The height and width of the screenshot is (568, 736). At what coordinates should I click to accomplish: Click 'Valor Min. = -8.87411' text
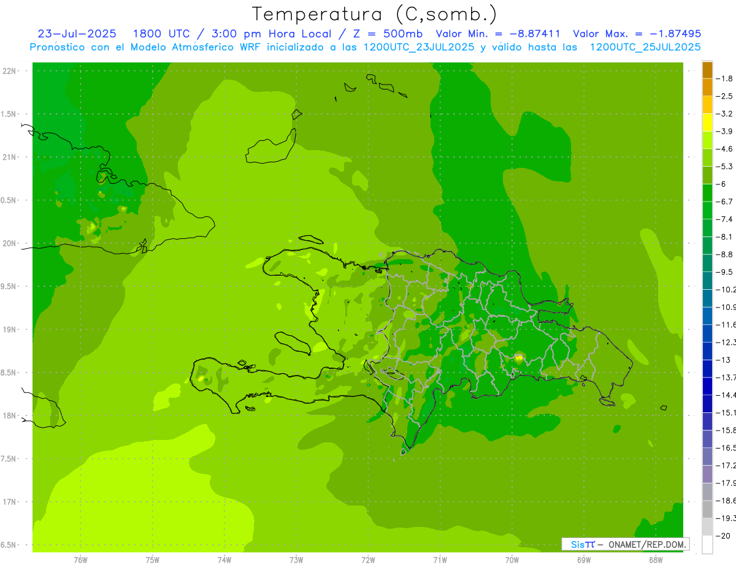(498, 34)
